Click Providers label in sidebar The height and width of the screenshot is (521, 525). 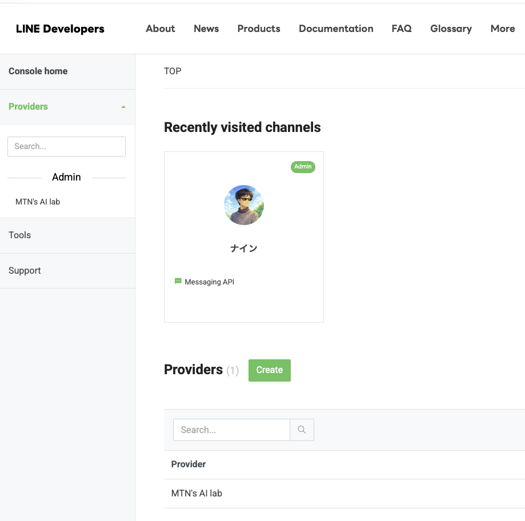pos(28,106)
